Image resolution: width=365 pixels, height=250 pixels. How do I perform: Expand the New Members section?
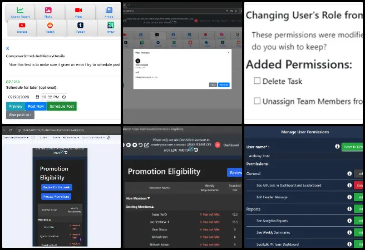tap(138, 198)
